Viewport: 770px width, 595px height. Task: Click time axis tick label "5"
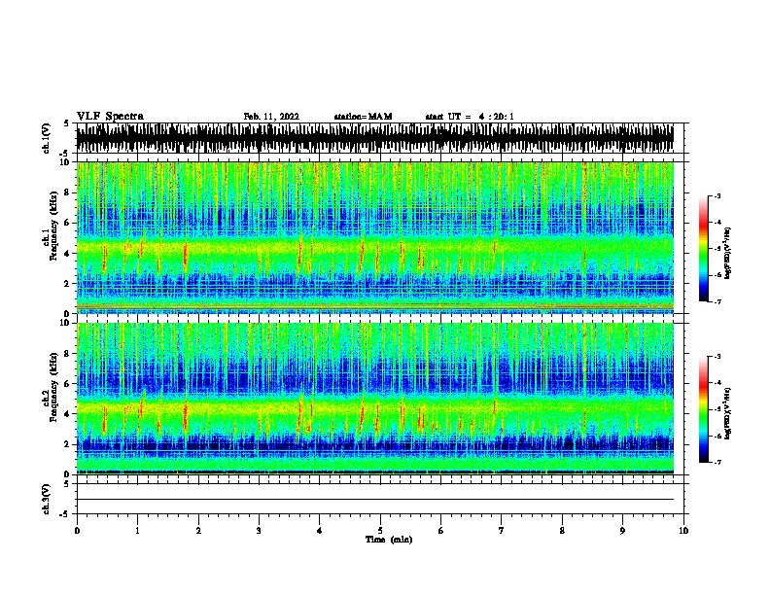point(380,530)
